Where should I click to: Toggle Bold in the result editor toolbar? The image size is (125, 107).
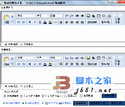coord(30,64)
